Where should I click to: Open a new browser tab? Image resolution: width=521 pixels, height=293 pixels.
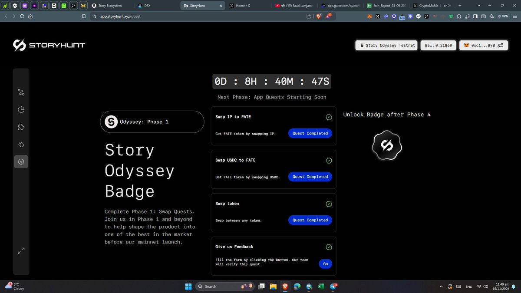tap(460, 6)
